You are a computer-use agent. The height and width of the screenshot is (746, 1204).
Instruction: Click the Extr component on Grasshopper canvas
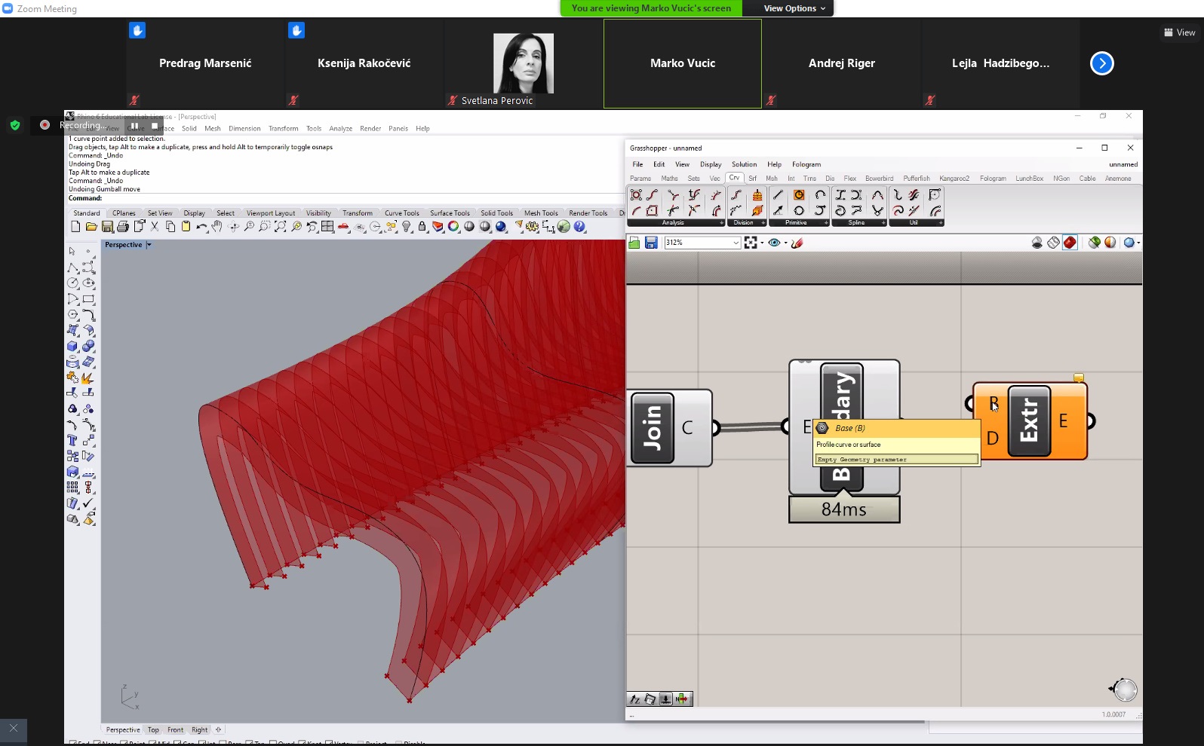point(1029,421)
